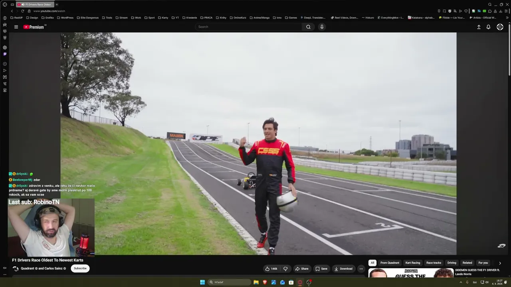The width and height of the screenshot is (511, 287).
Task: Open the WordPress bookmarks folder
Action: point(65,18)
